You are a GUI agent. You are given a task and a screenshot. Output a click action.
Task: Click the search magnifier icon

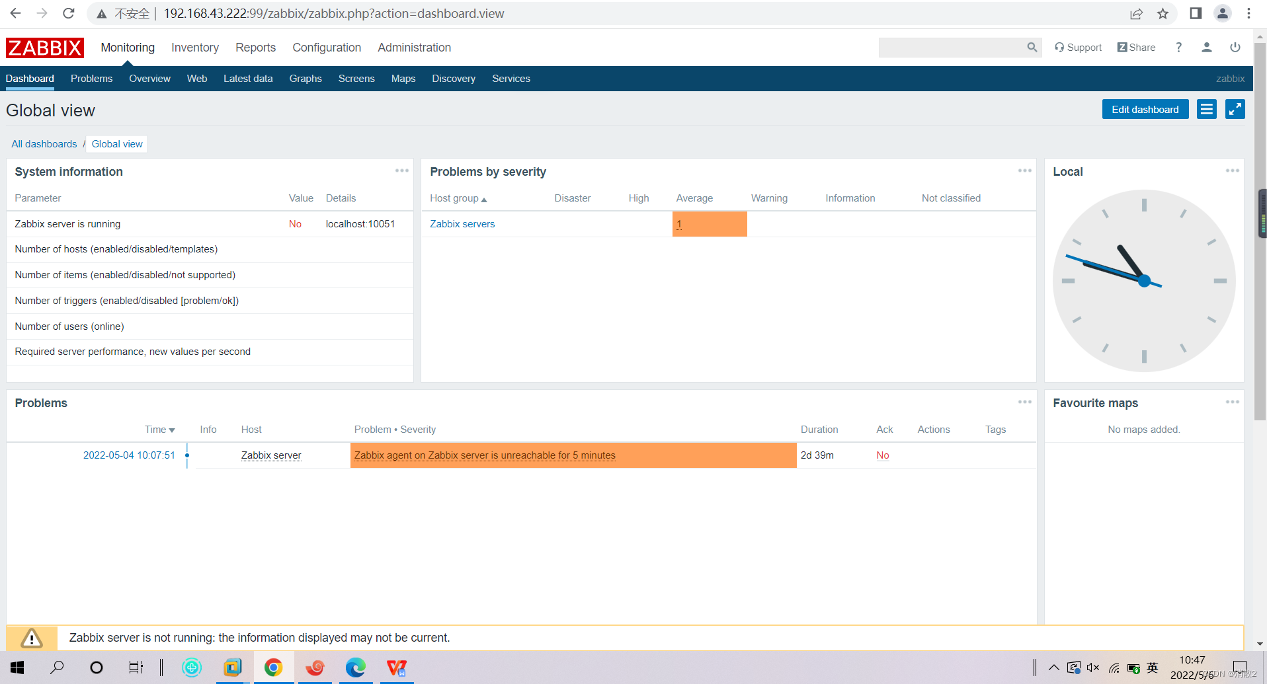tap(1032, 47)
